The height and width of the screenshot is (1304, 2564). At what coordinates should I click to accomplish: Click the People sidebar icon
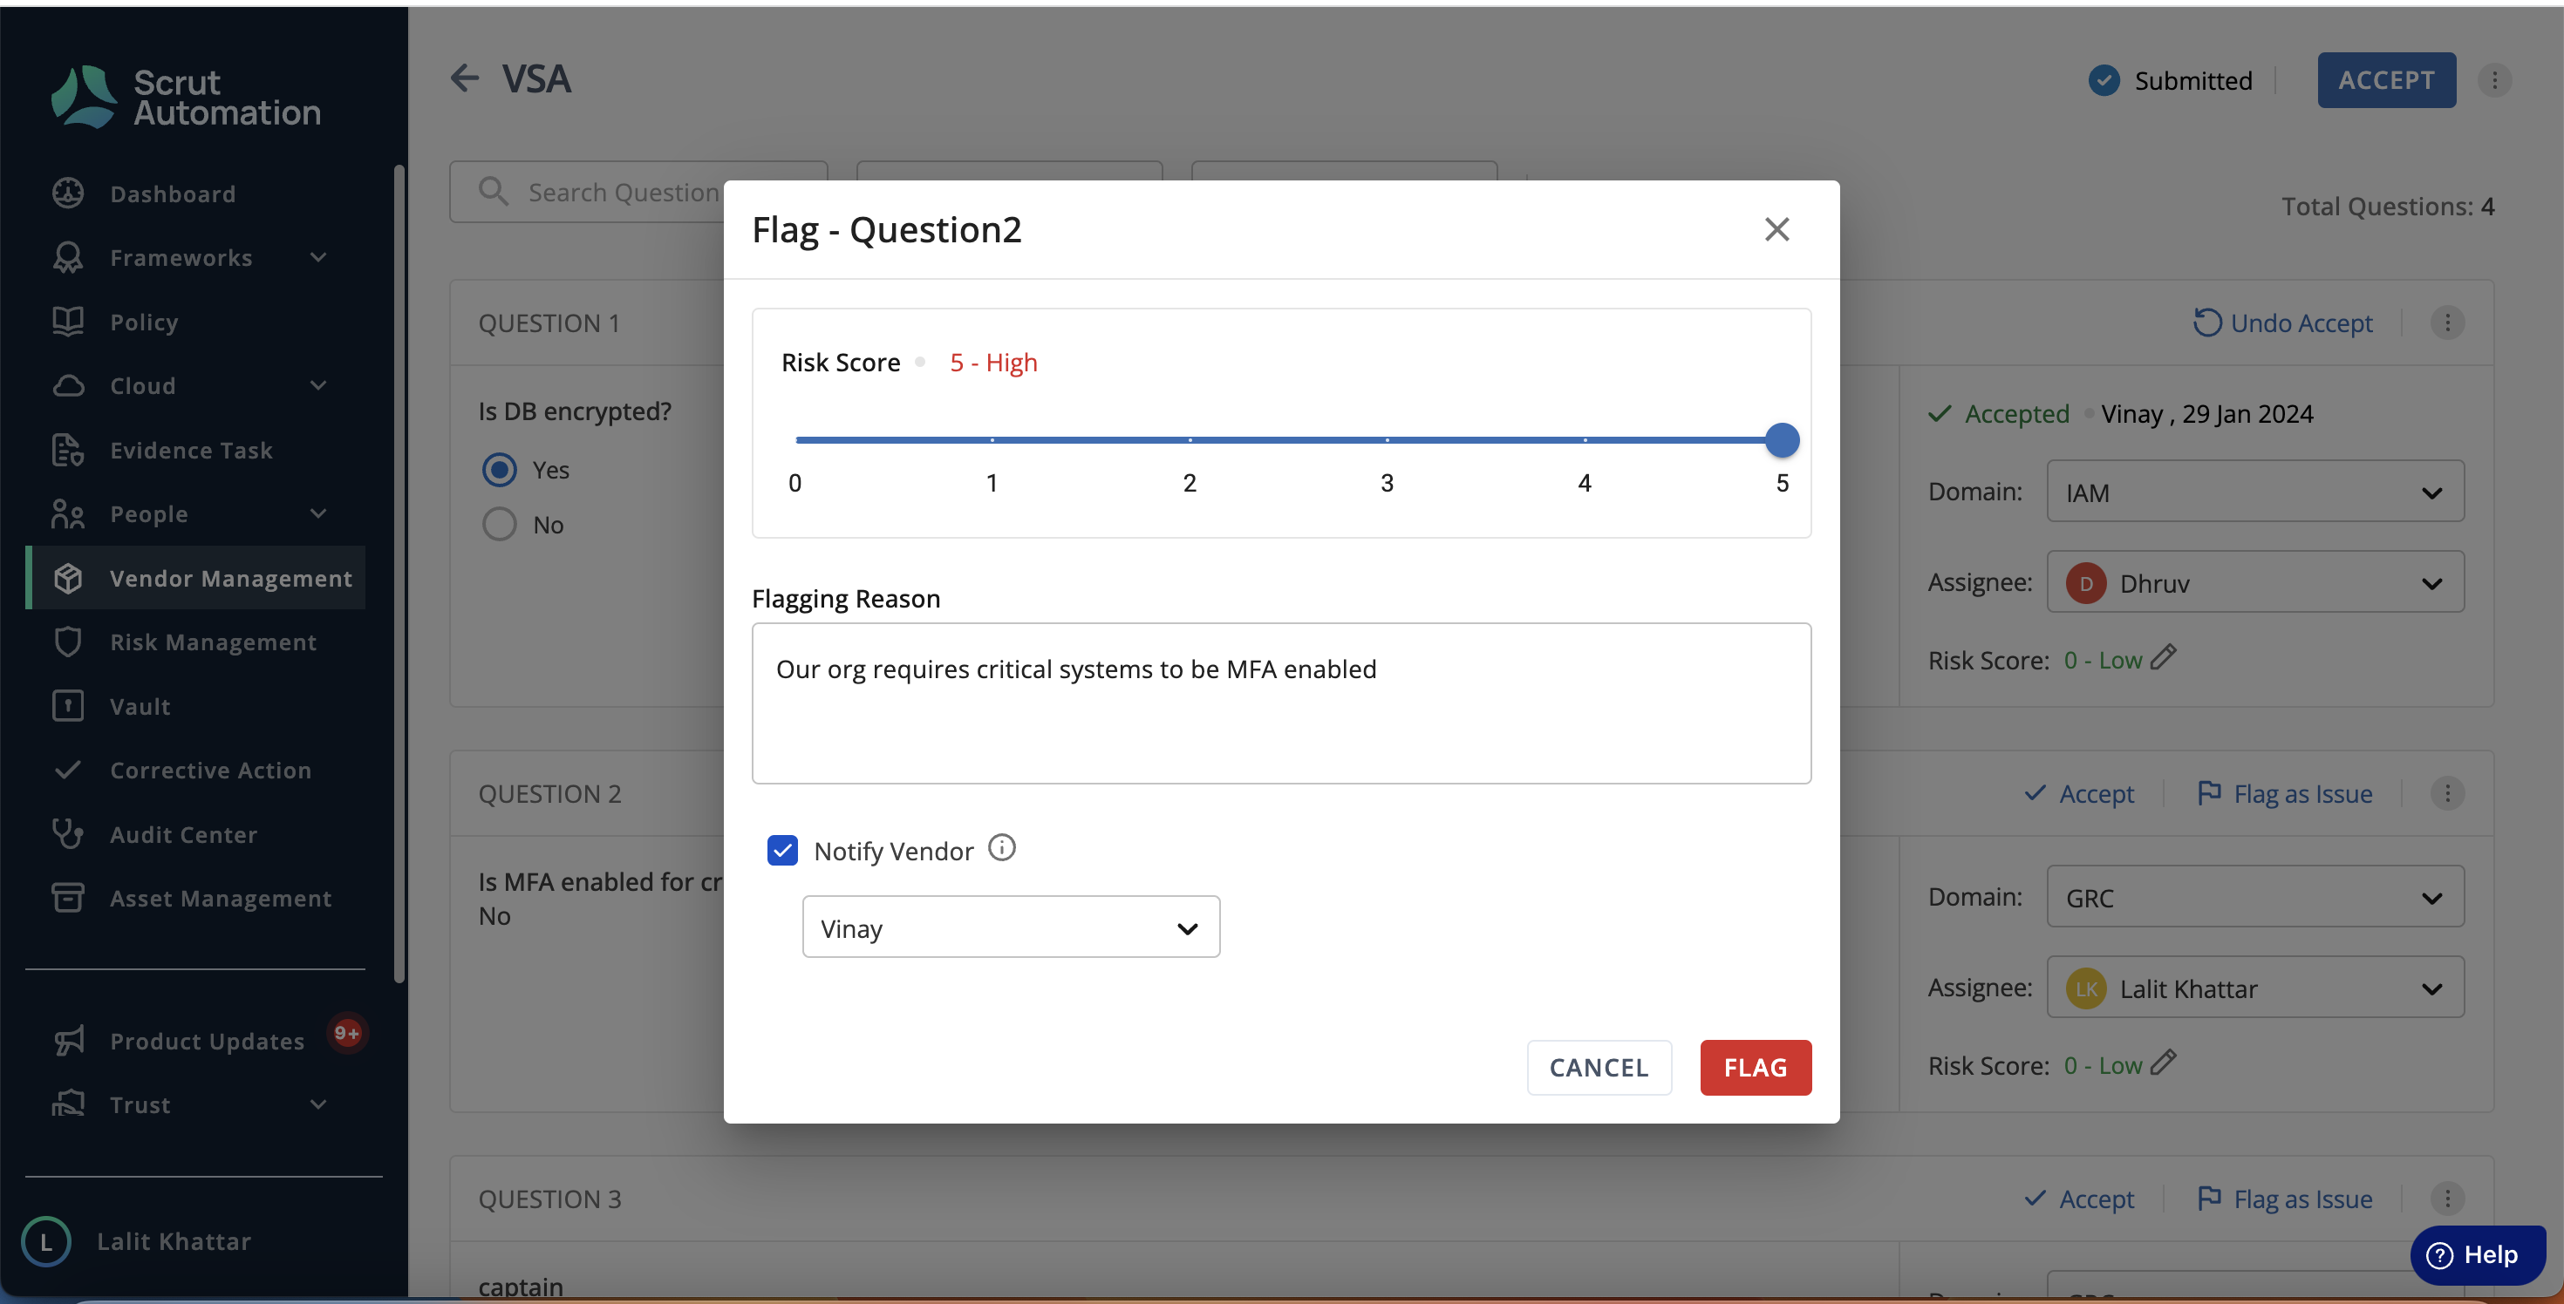tap(68, 514)
